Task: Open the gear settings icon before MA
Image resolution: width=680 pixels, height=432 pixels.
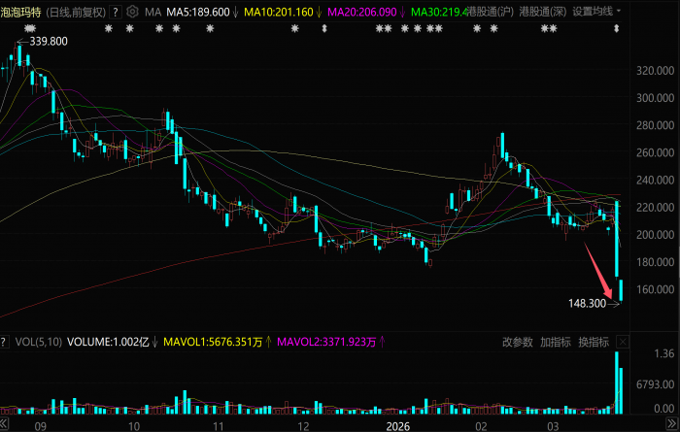Action: (x=132, y=12)
